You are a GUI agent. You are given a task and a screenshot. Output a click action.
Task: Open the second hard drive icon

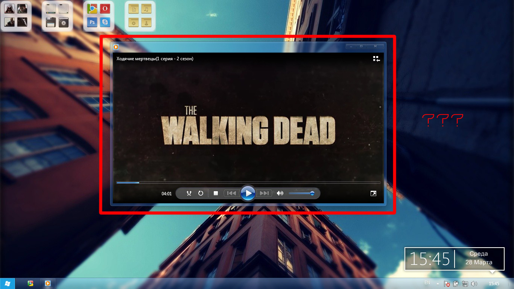[x=64, y=9]
